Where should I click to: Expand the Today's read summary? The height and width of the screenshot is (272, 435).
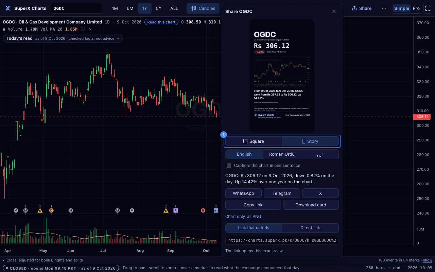(x=63, y=38)
